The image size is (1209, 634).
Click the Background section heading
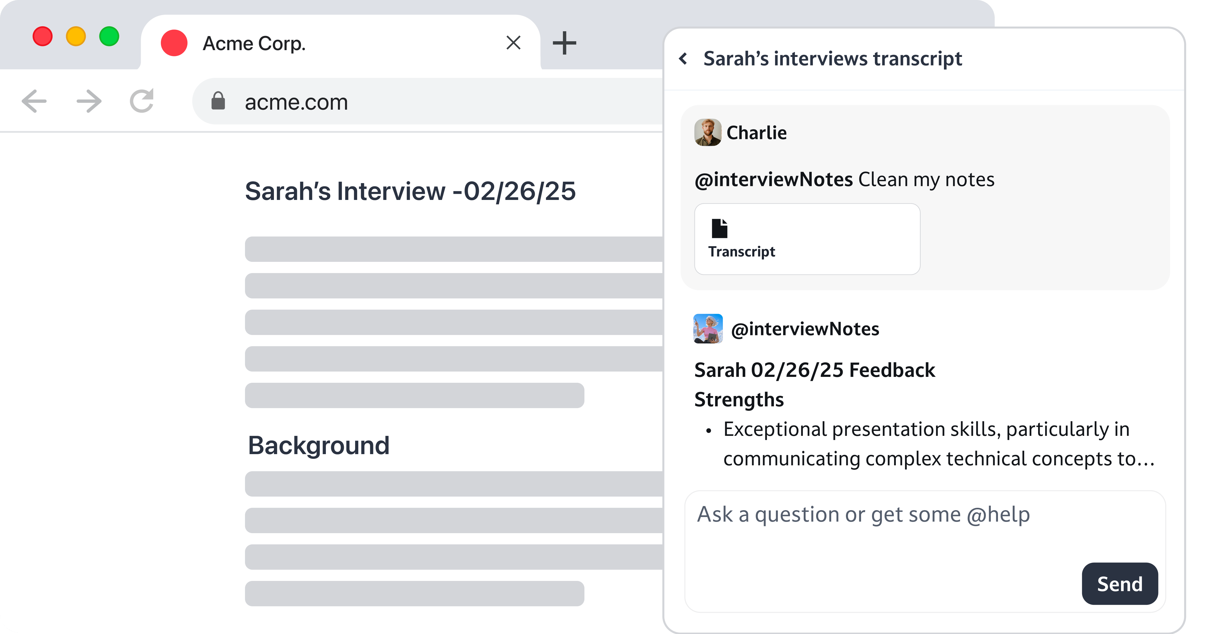pos(319,445)
